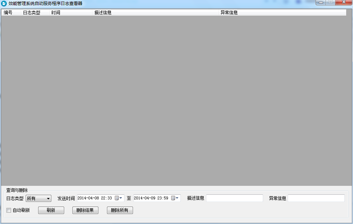
Task: Open calendar picker for end time 2014-04-09
Action: [175, 198]
